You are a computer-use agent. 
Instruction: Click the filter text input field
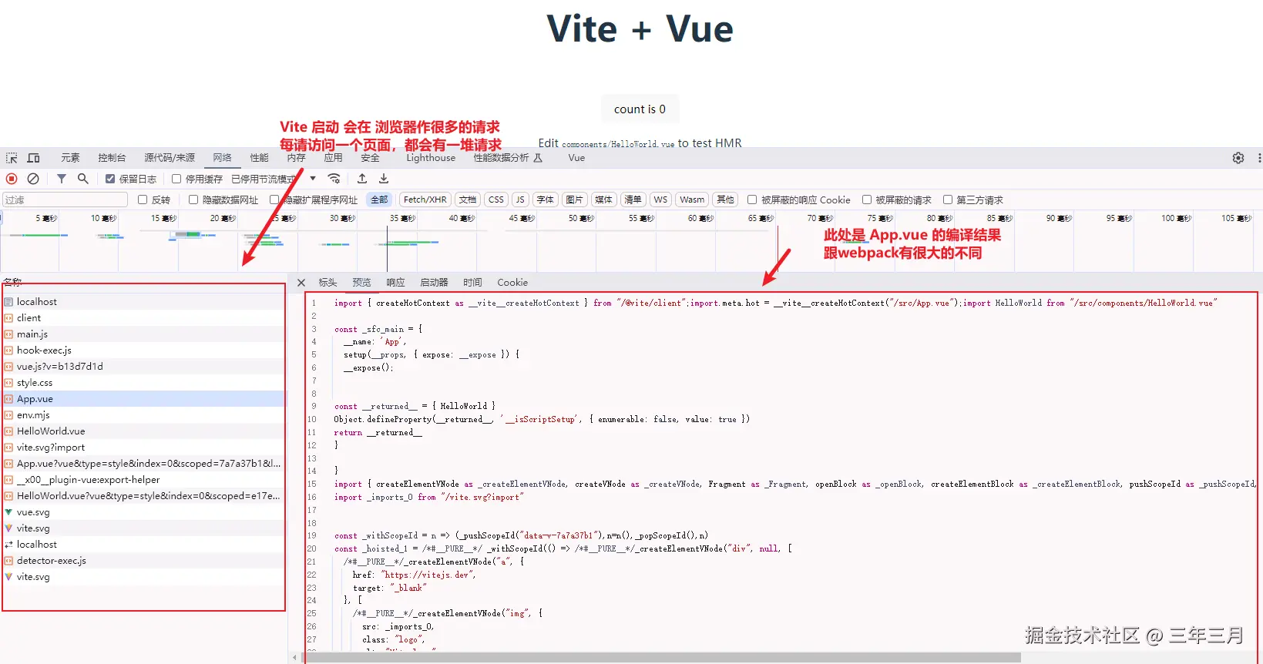[65, 200]
